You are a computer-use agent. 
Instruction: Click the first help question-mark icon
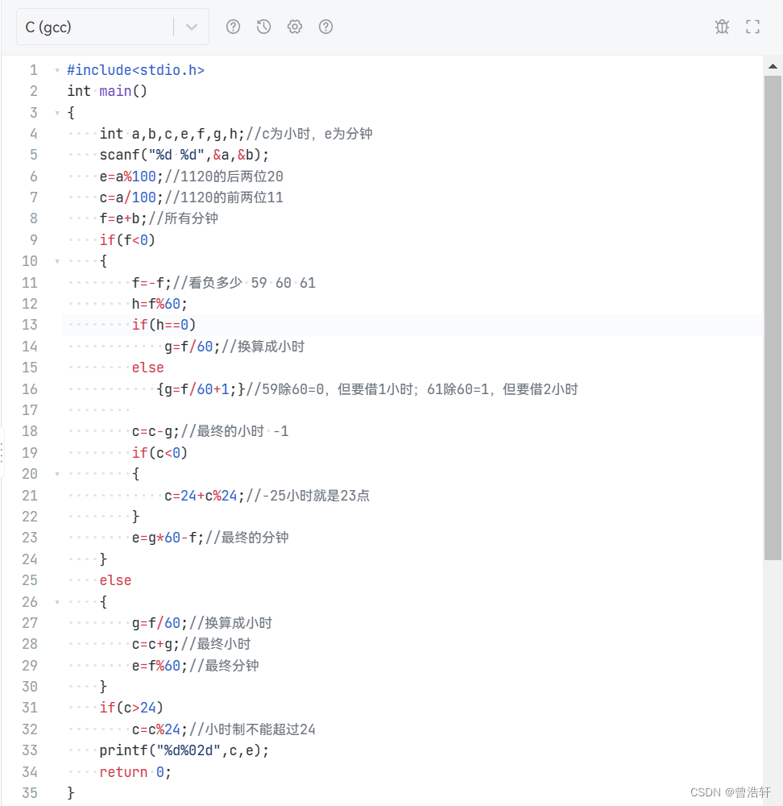click(233, 27)
